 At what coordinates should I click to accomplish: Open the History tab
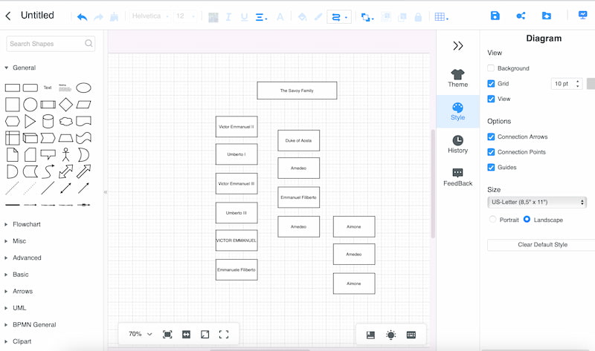(457, 144)
